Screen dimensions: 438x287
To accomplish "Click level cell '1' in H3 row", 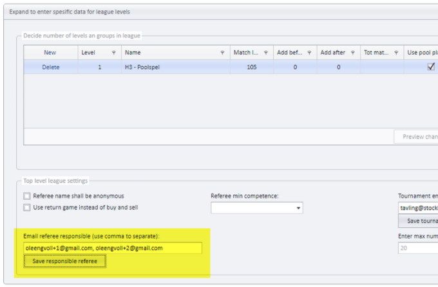I will 100,67.
